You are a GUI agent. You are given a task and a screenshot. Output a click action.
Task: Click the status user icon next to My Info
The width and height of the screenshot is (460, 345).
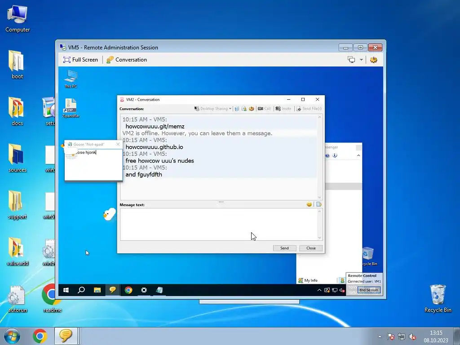pyautogui.click(x=342, y=280)
